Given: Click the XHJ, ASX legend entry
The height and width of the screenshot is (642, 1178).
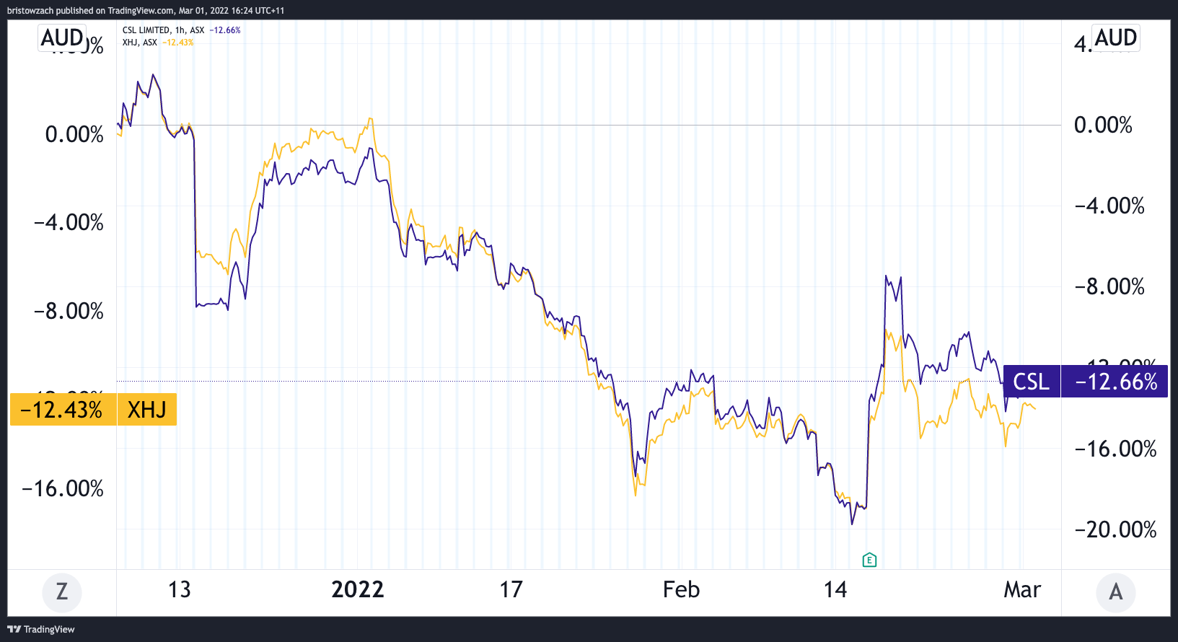Looking at the screenshot, I should coord(140,43).
